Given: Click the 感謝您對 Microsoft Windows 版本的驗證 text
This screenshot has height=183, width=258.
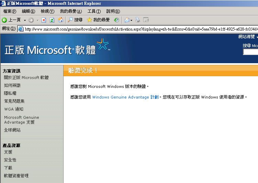Looking at the screenshot, I should [110, 86].
